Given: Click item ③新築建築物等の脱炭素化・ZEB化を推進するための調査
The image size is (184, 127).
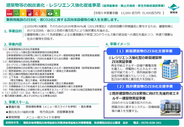Looking at the screenshot, I should [43, 59].
